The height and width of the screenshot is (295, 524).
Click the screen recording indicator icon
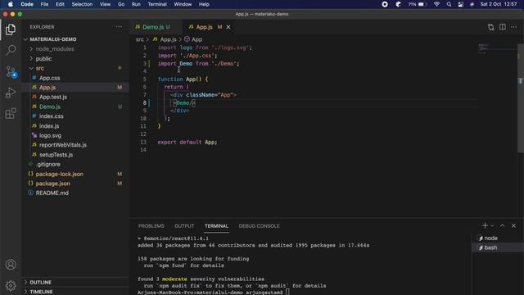click(385, 4)
